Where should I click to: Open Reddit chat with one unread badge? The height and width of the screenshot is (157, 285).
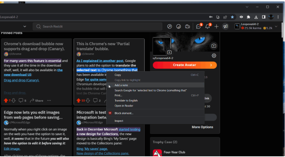coord(199,27)
